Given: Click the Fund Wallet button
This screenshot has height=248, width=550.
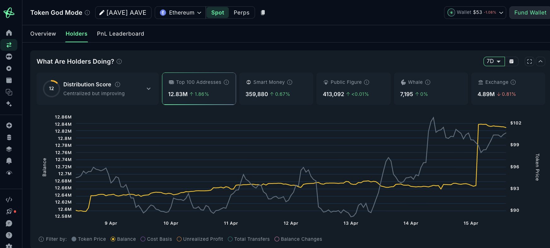Looking at the screenshot, I should pos(530,13).
